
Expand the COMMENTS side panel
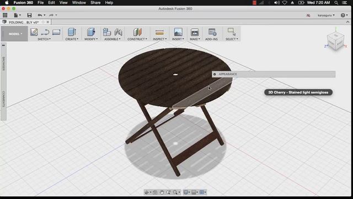(x=4, y=99)
